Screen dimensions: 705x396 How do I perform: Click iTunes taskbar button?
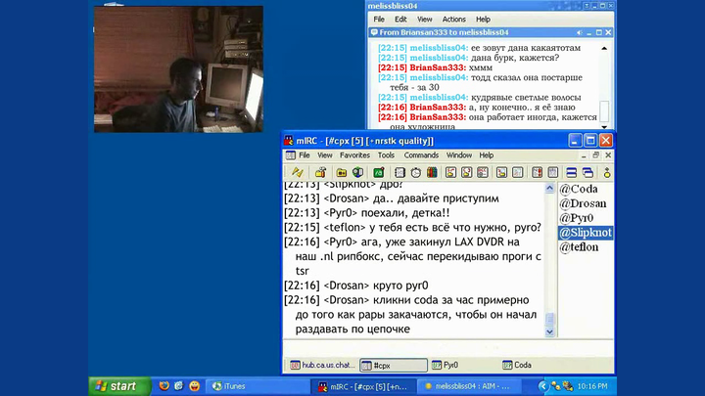(257, 386)
